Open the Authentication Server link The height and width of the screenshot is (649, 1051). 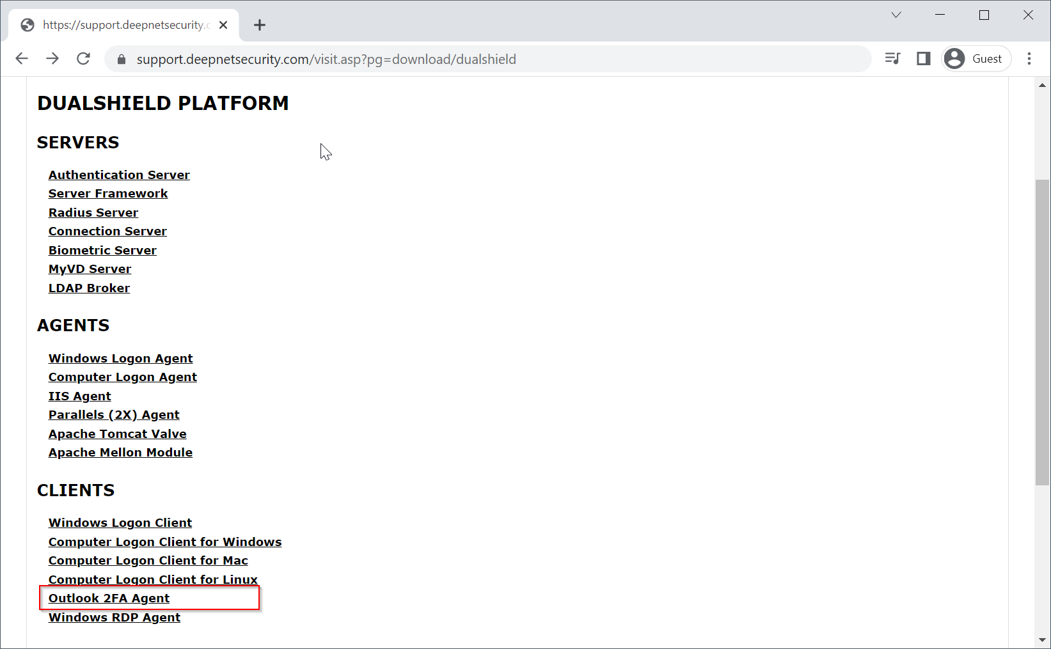click(x=119, y=175)
